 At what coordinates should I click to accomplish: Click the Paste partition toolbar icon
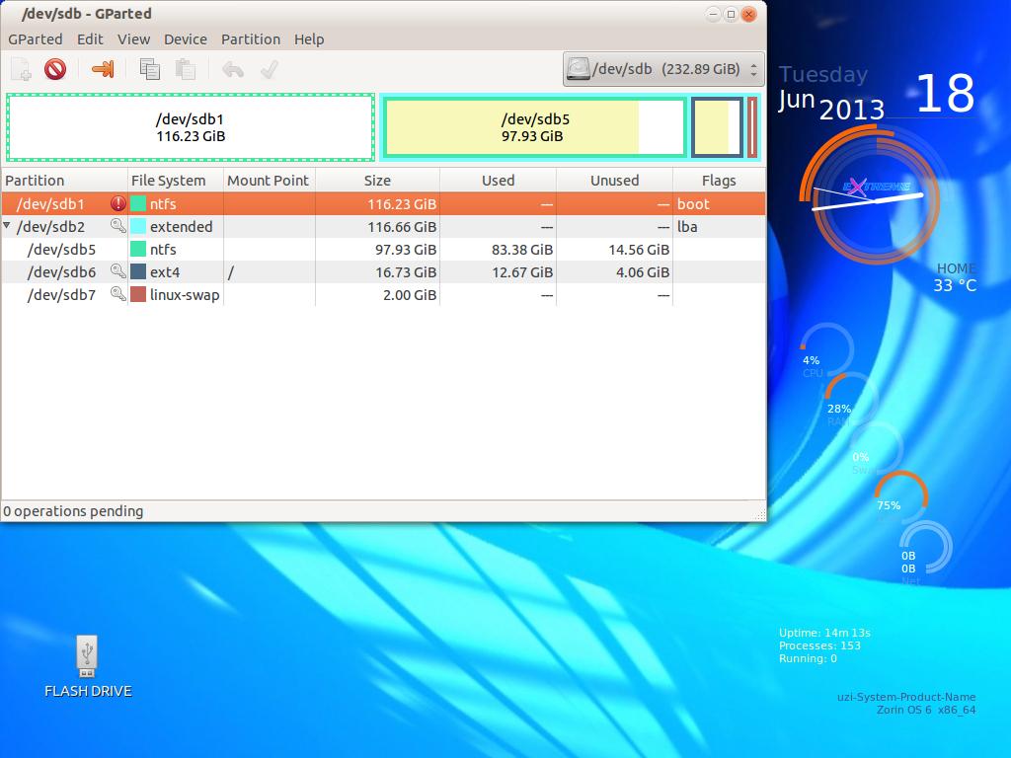[x=185, y=69]
